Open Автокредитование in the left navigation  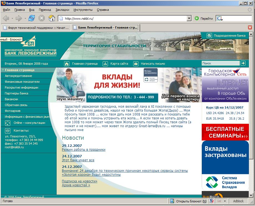coord(18,76)
